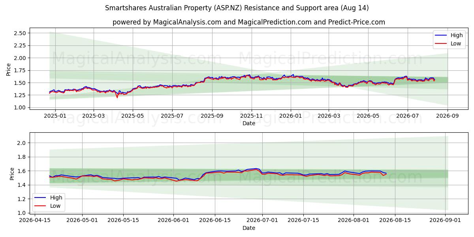The height and width of the screenshot is (237, 474).
Task: Click the '1.25' y-axis tick label
Action: (x=20, y=95)
